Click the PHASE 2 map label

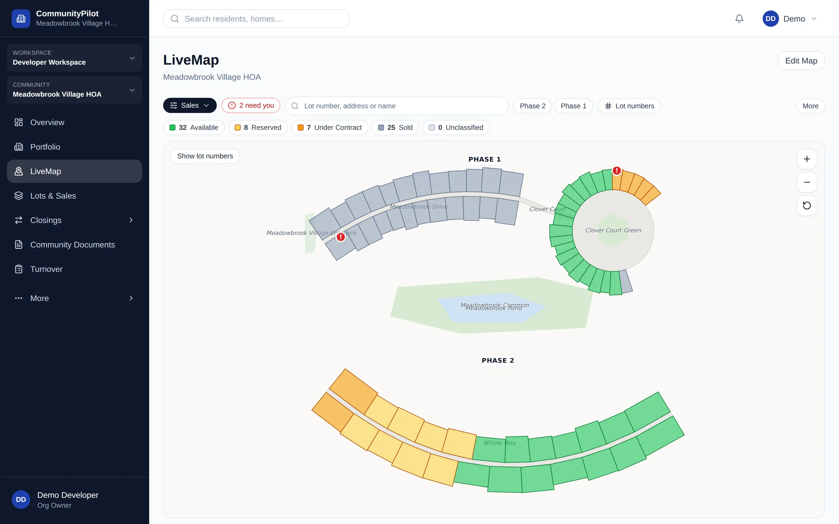coord(498,361)
